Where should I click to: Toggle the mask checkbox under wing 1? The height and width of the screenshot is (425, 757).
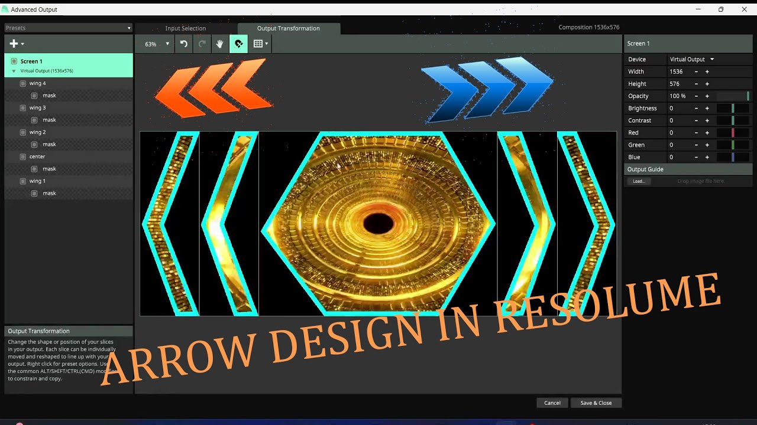tap(34, 193)
